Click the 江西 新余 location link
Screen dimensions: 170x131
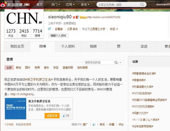pyautogui.click(x=72, y=29)
